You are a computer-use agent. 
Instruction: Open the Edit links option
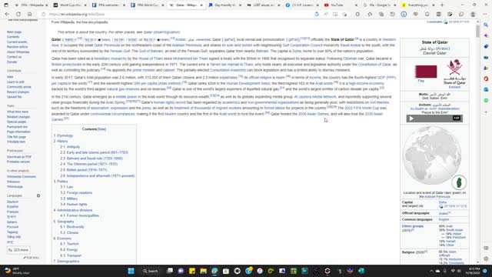click(32, 258)
